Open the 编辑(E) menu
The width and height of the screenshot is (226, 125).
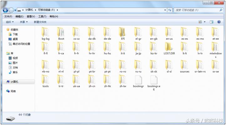19,17
